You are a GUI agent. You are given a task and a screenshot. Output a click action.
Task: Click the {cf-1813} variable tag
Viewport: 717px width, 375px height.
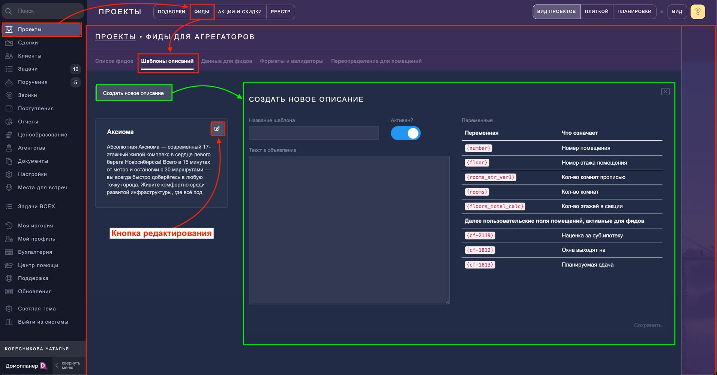[480, 265]
